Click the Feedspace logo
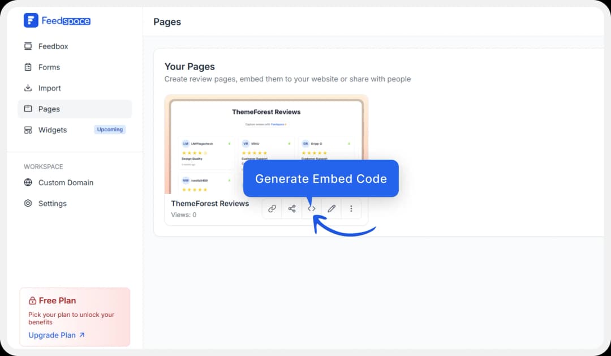 click(57, 20)
